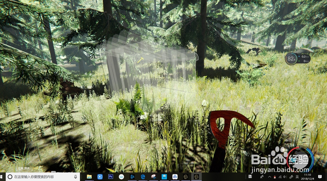Viewport: 327px width, 181px height.
Task: Open the Windows Start menu
Action: [x=2, y=177]
